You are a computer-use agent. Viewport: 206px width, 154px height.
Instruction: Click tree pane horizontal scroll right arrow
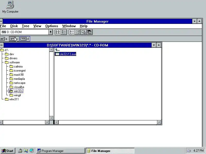(x=47, y=122)
